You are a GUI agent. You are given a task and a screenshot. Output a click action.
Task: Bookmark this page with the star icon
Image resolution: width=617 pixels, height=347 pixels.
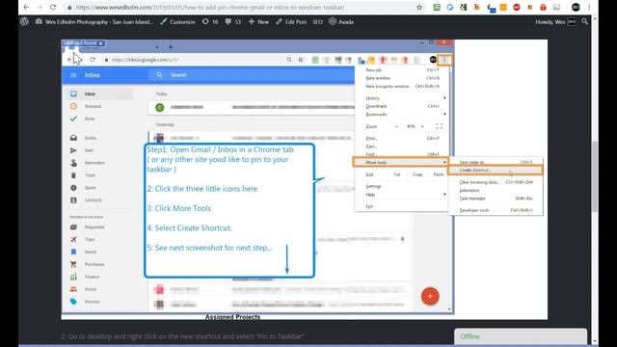(419, 7)
